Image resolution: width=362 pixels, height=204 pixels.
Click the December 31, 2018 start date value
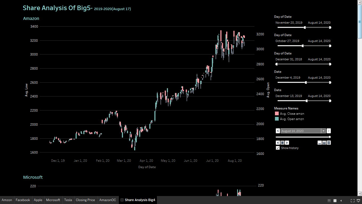pos(289,59)
